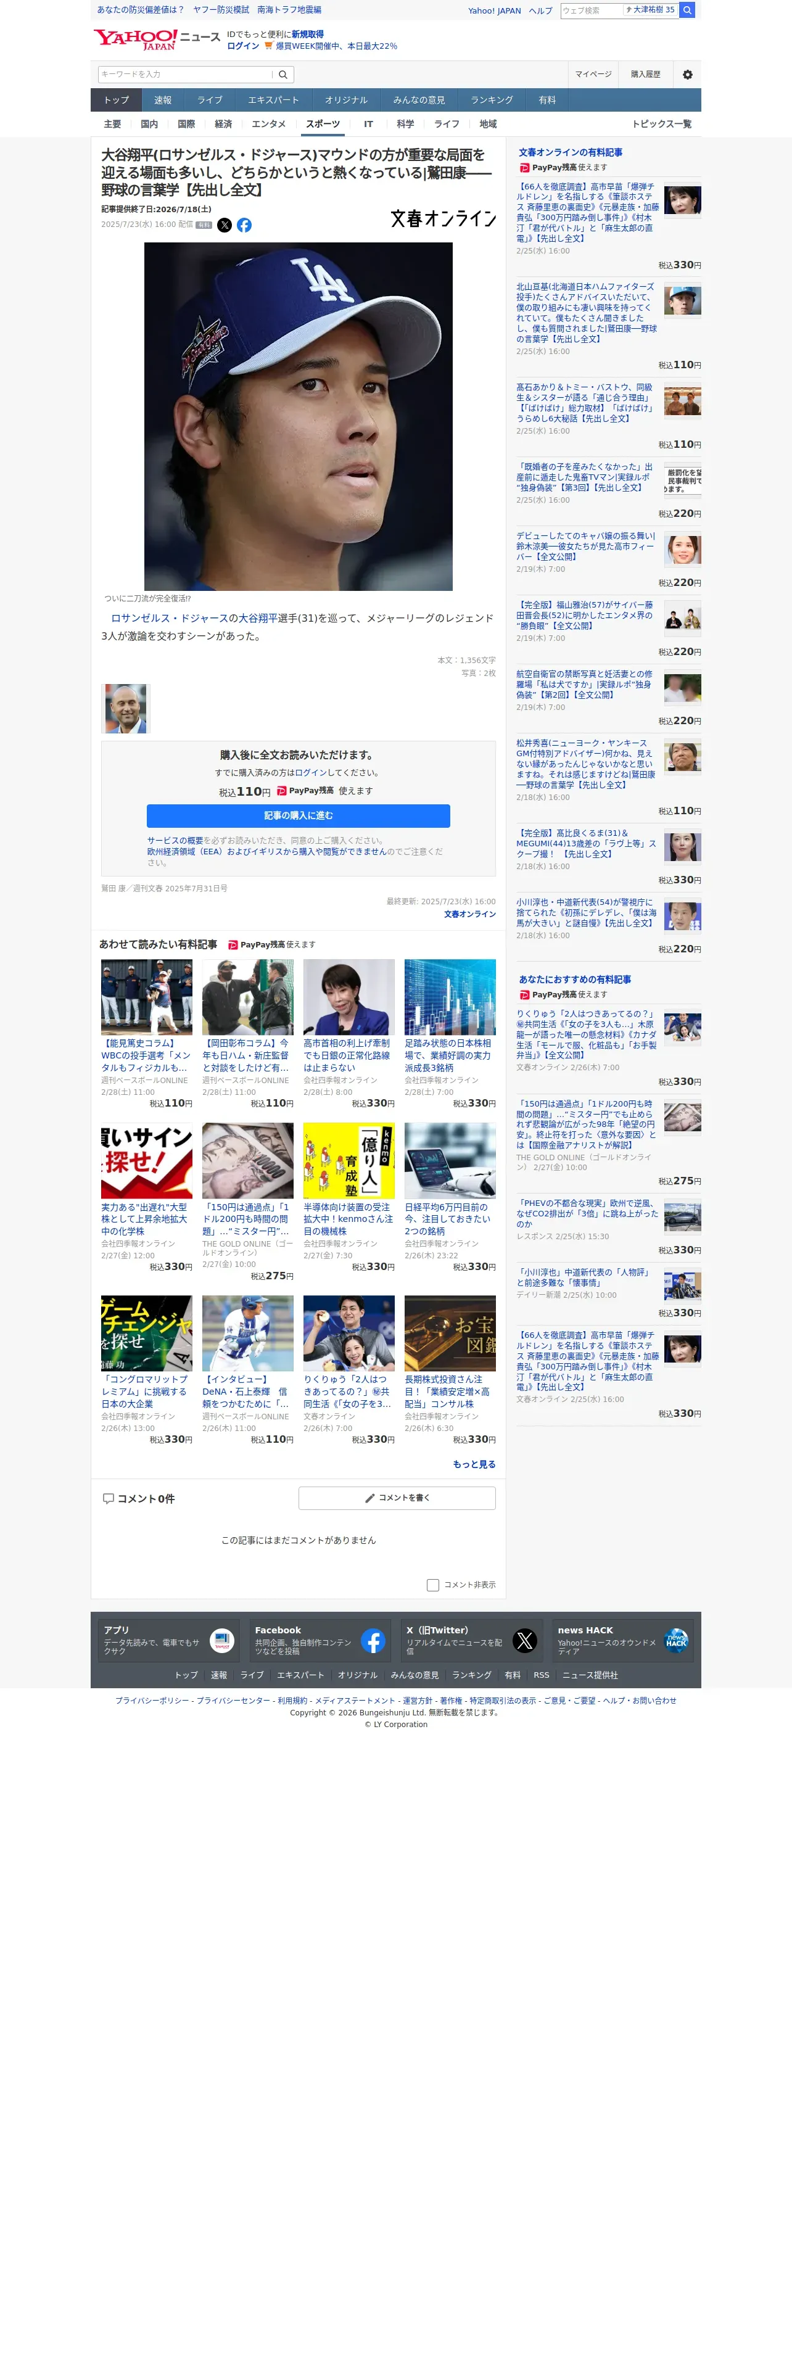
Task: Select the ランキング tab
Action: point(492,101)
